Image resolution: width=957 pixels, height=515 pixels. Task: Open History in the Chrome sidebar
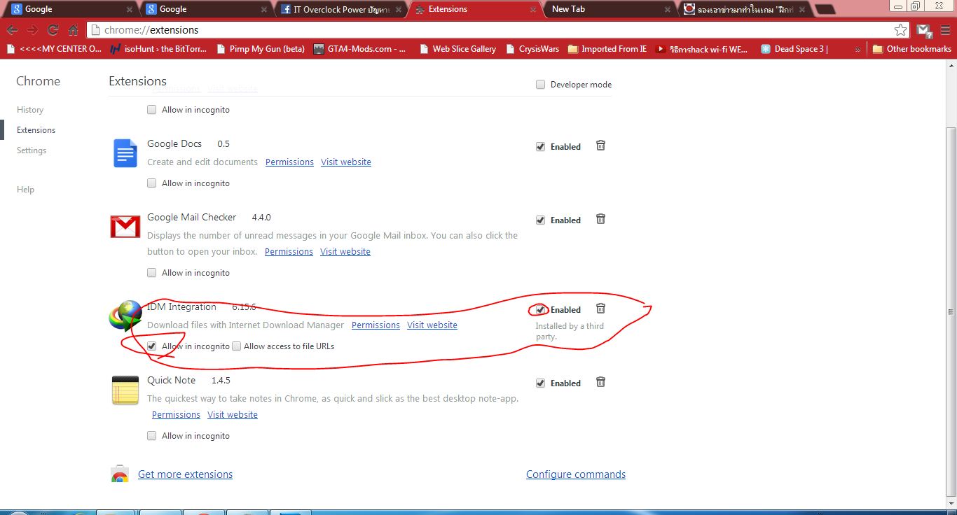click(30, 110)
